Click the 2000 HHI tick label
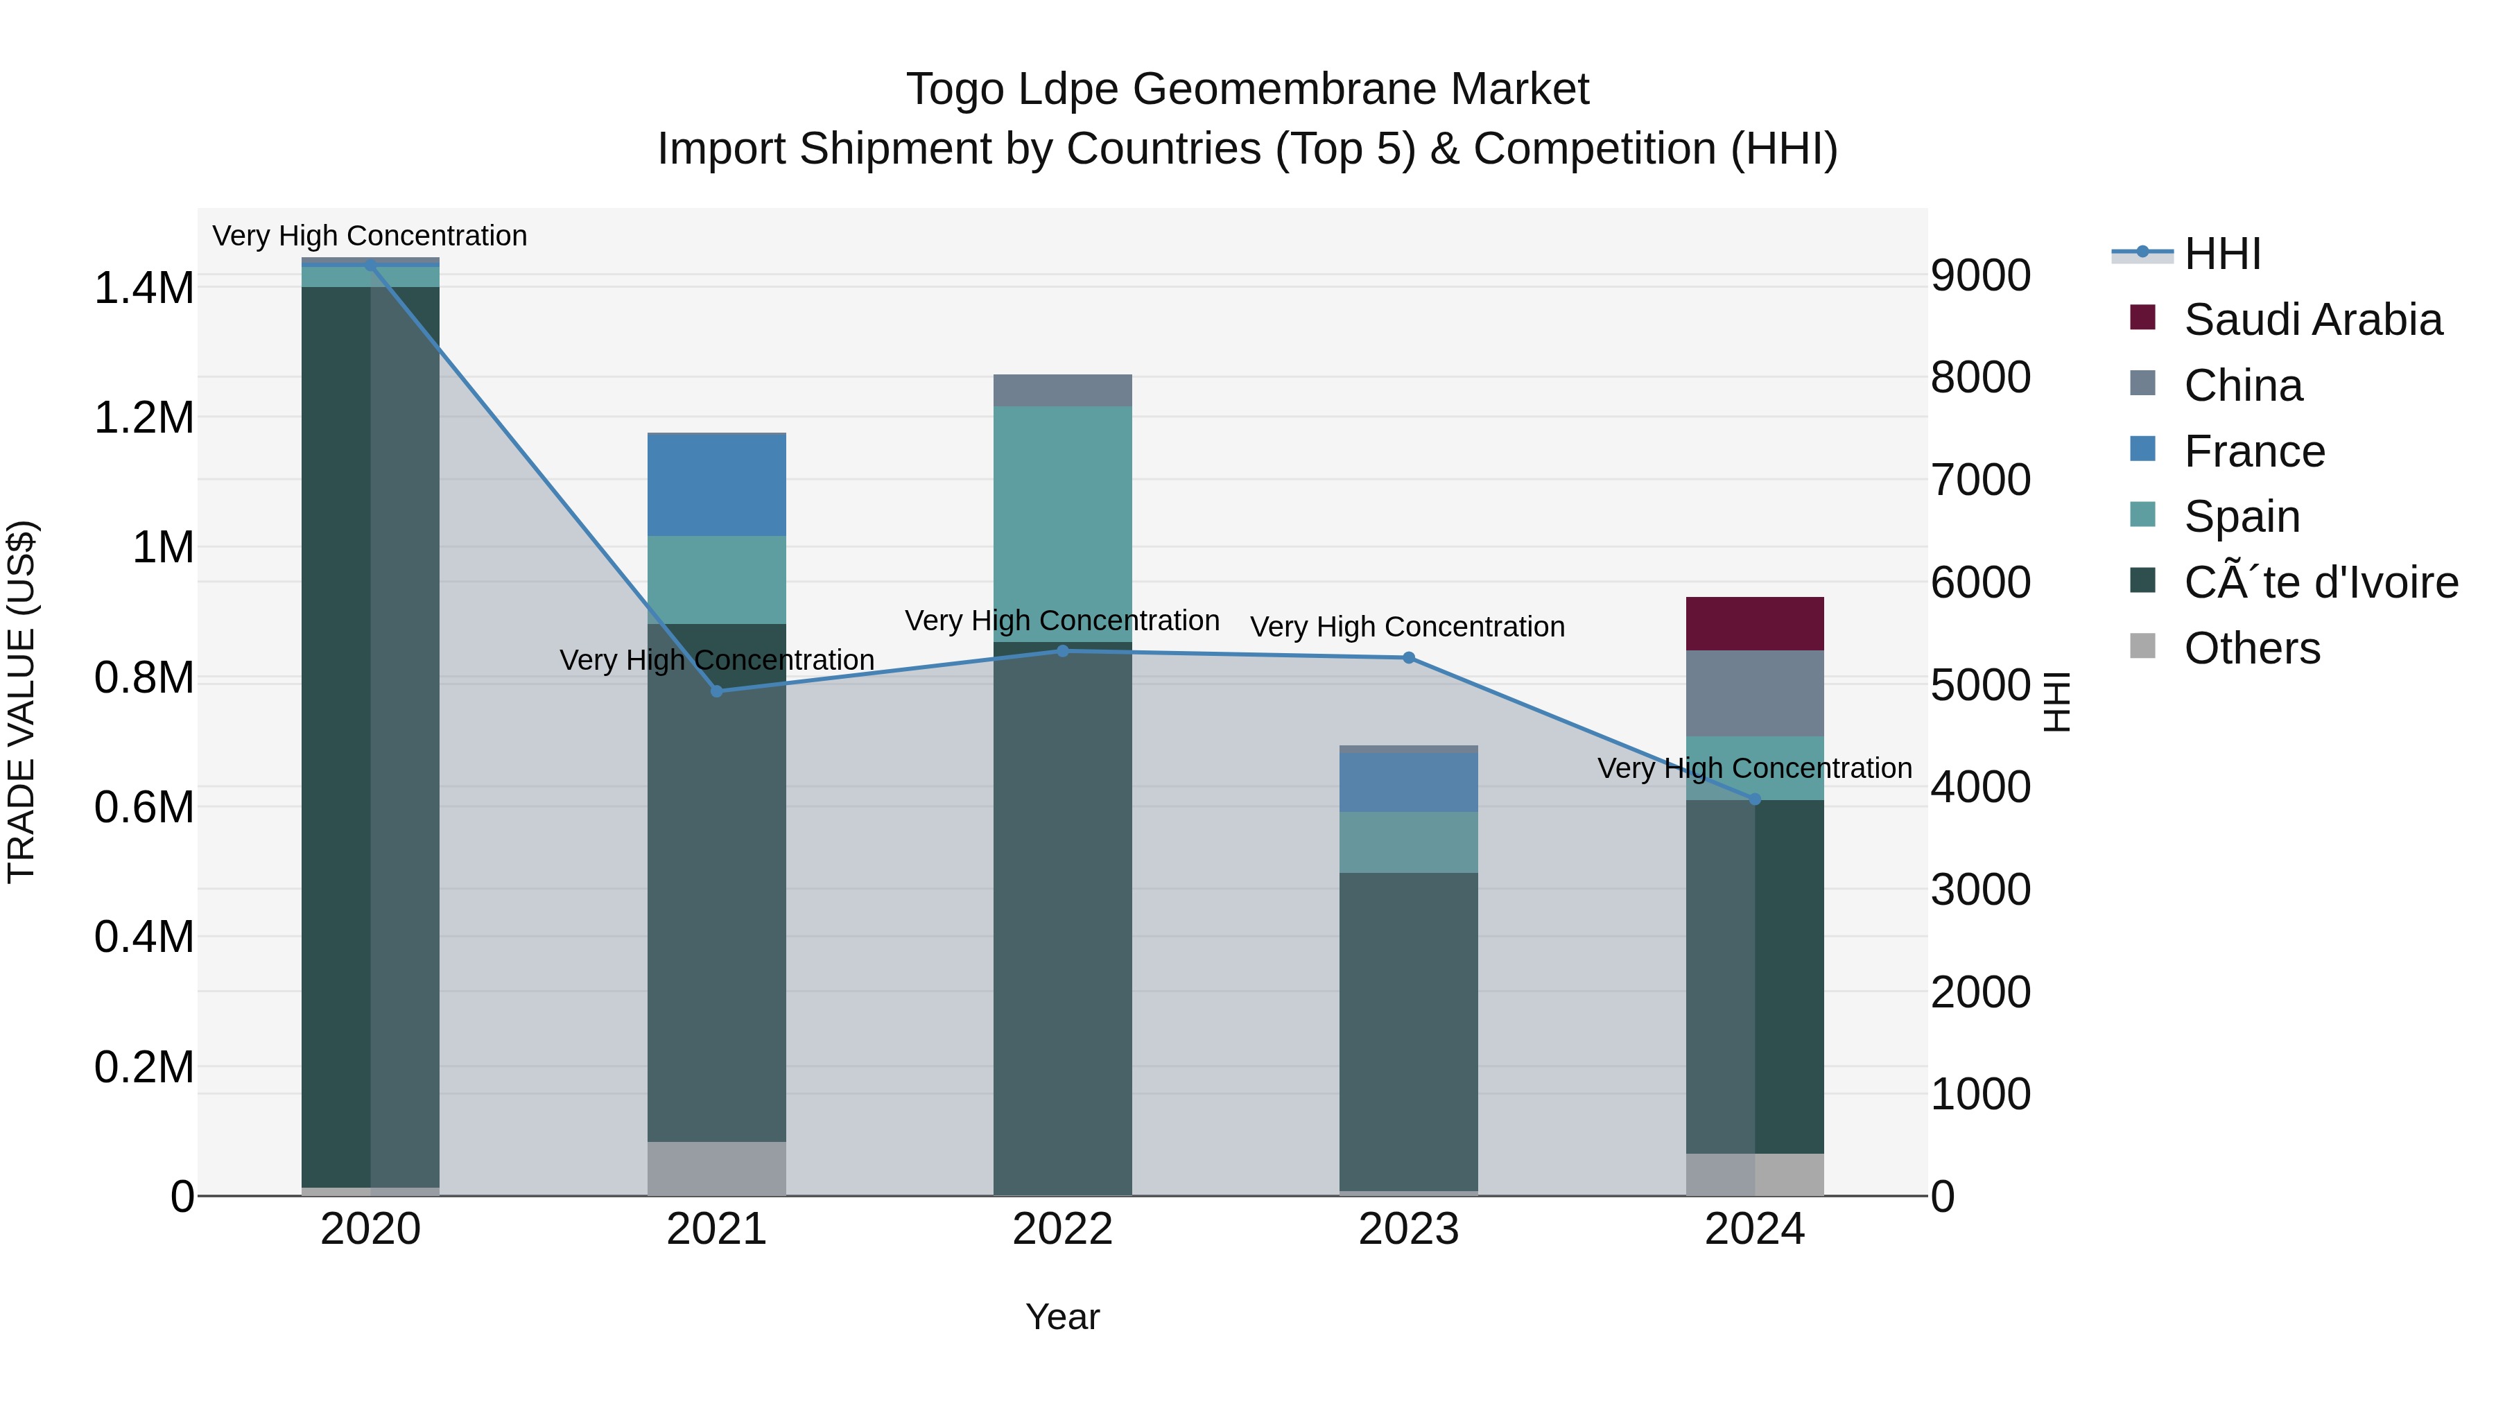This screenshot has width=2496, height=1404. 1982,992
